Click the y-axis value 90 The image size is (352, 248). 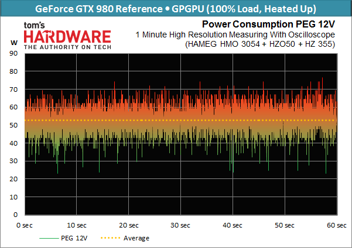point(13,53)
